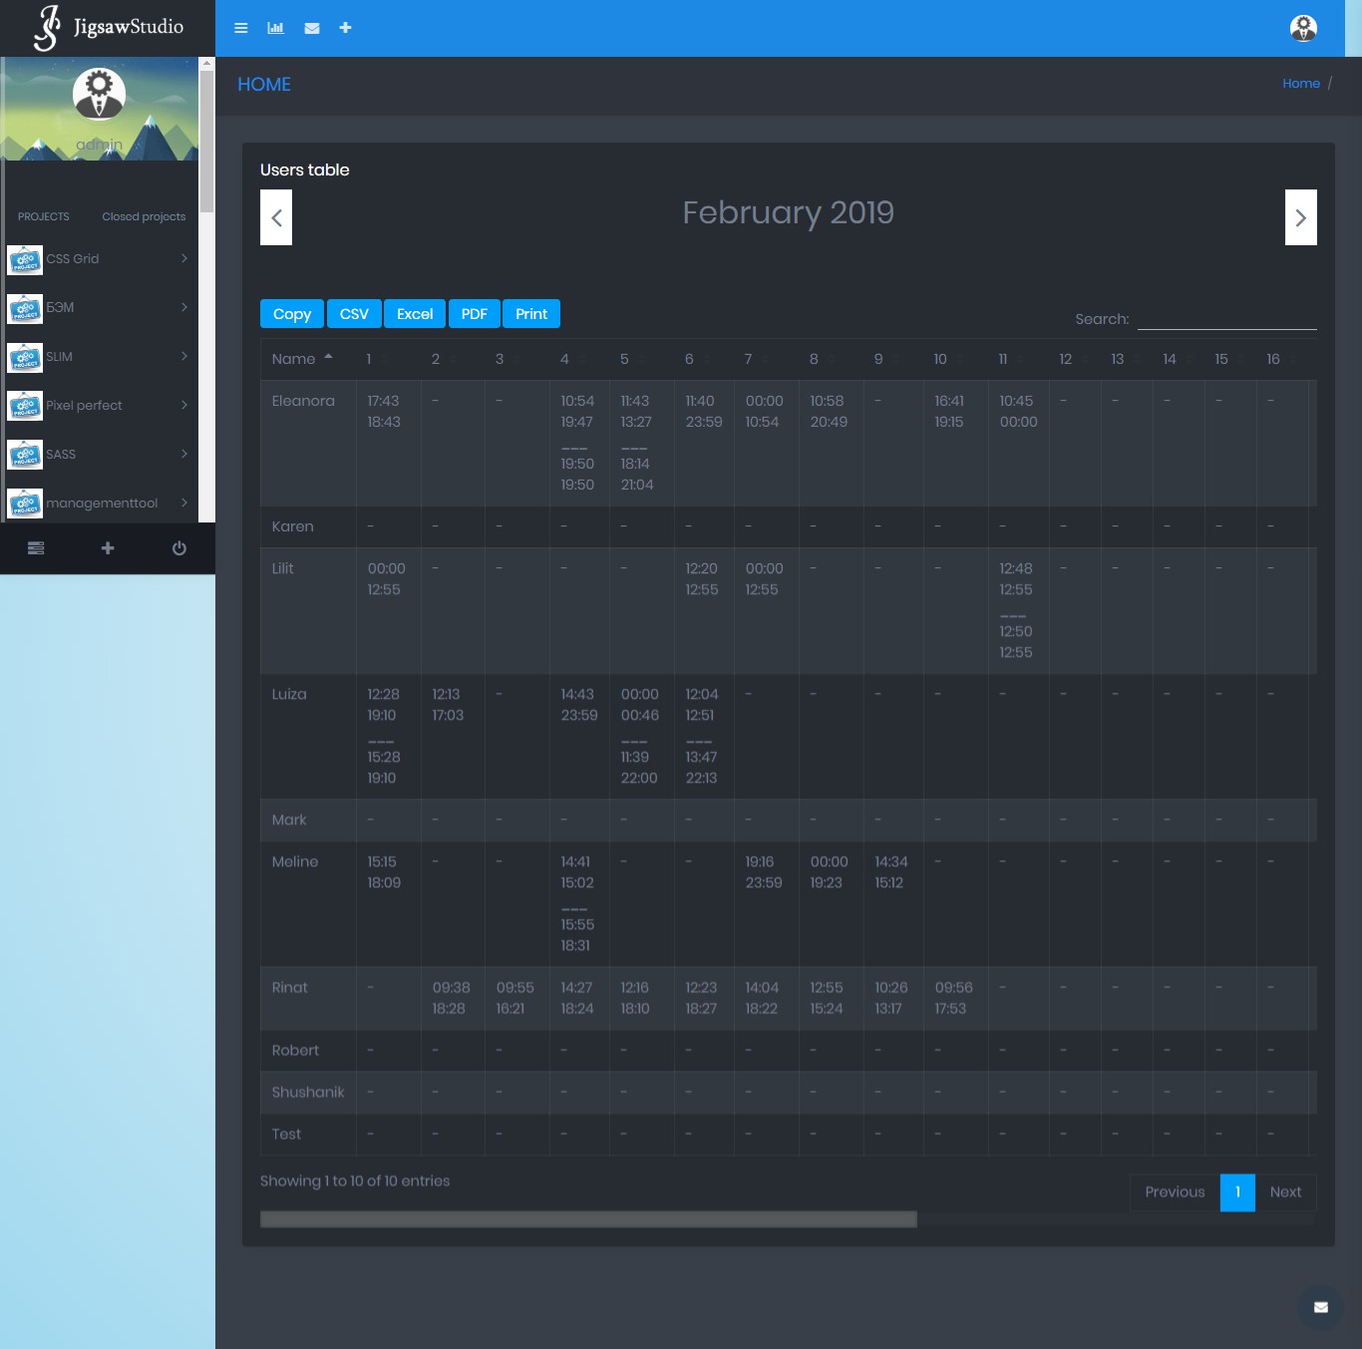This screenshot has width=1362, height=1349.
Task: Expand the SASS project chevron
Action: click(184, 454)
